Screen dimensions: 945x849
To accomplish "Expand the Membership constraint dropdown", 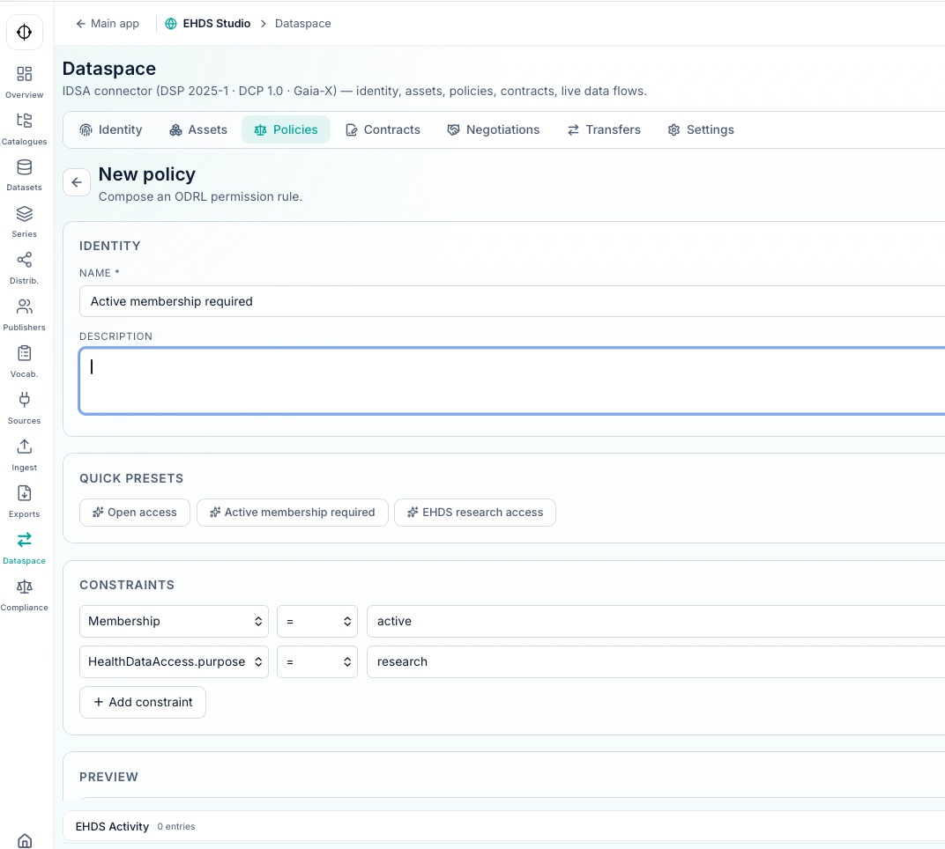I will tap(174, 621).
